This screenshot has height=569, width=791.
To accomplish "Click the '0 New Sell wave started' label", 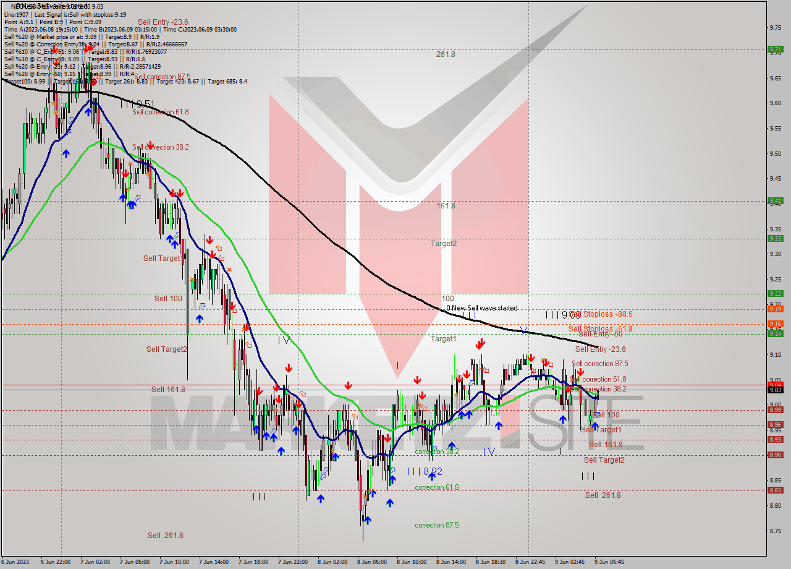I will coord(482,308).
